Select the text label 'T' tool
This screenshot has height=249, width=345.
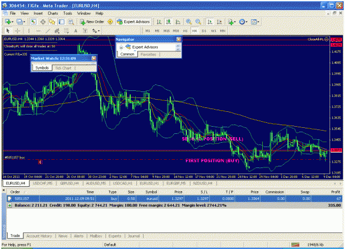click(85, 31)
